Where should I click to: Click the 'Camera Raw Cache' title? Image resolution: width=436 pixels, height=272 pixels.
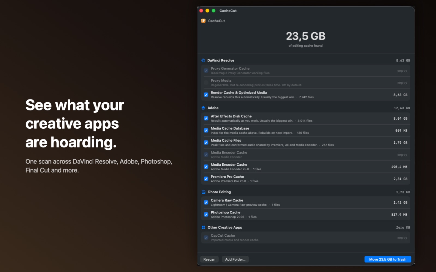click(227, 200)
